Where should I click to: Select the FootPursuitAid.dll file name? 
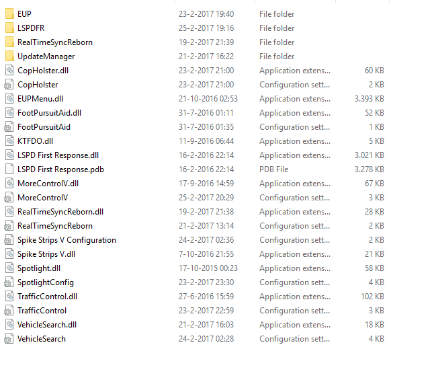pyautogui.click(x=49, y=113)
